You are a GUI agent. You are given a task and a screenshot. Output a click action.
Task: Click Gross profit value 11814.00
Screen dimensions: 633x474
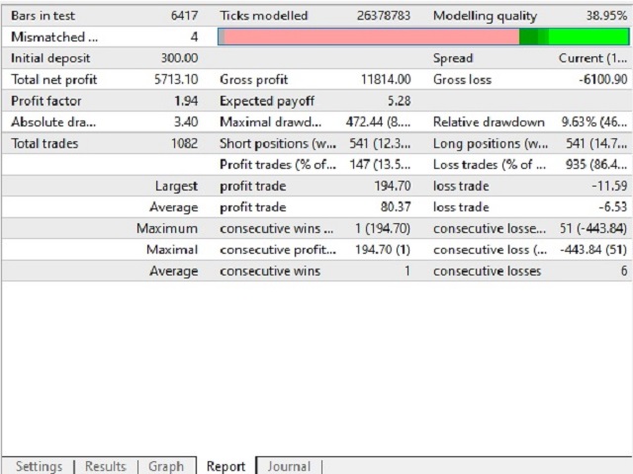[386, 79]
